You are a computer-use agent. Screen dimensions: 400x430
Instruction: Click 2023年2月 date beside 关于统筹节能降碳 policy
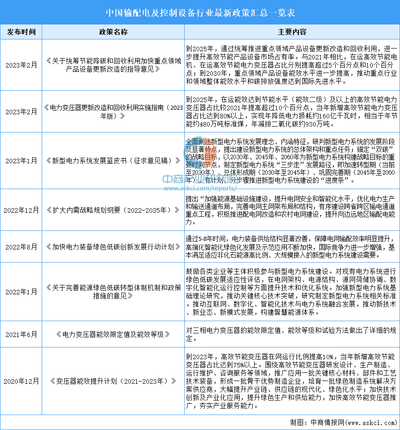(x=21, y=65)
